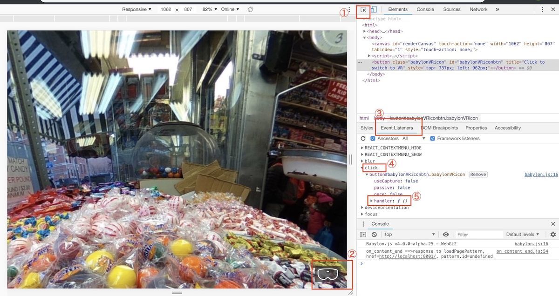The width and height of the screenshot is (559, 296).
Task: Open device toolbar more options menu
Action: pyautogui.click(x=349, y=9)
